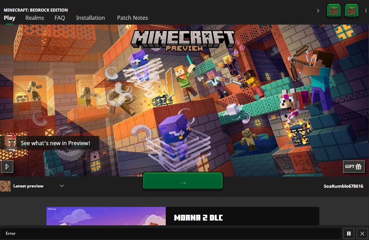369x240 pixels.
Task: Open the Moana 2 DLC banner image
Action: pos(106,216)
